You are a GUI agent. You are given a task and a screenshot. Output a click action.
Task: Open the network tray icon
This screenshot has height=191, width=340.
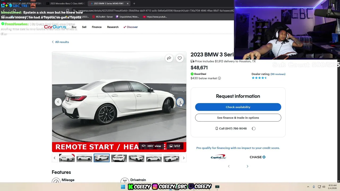[319, 187]
